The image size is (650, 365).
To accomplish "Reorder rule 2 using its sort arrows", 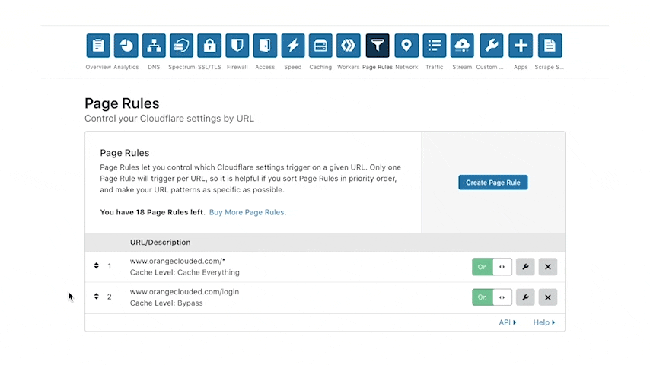I will [96, 297].
